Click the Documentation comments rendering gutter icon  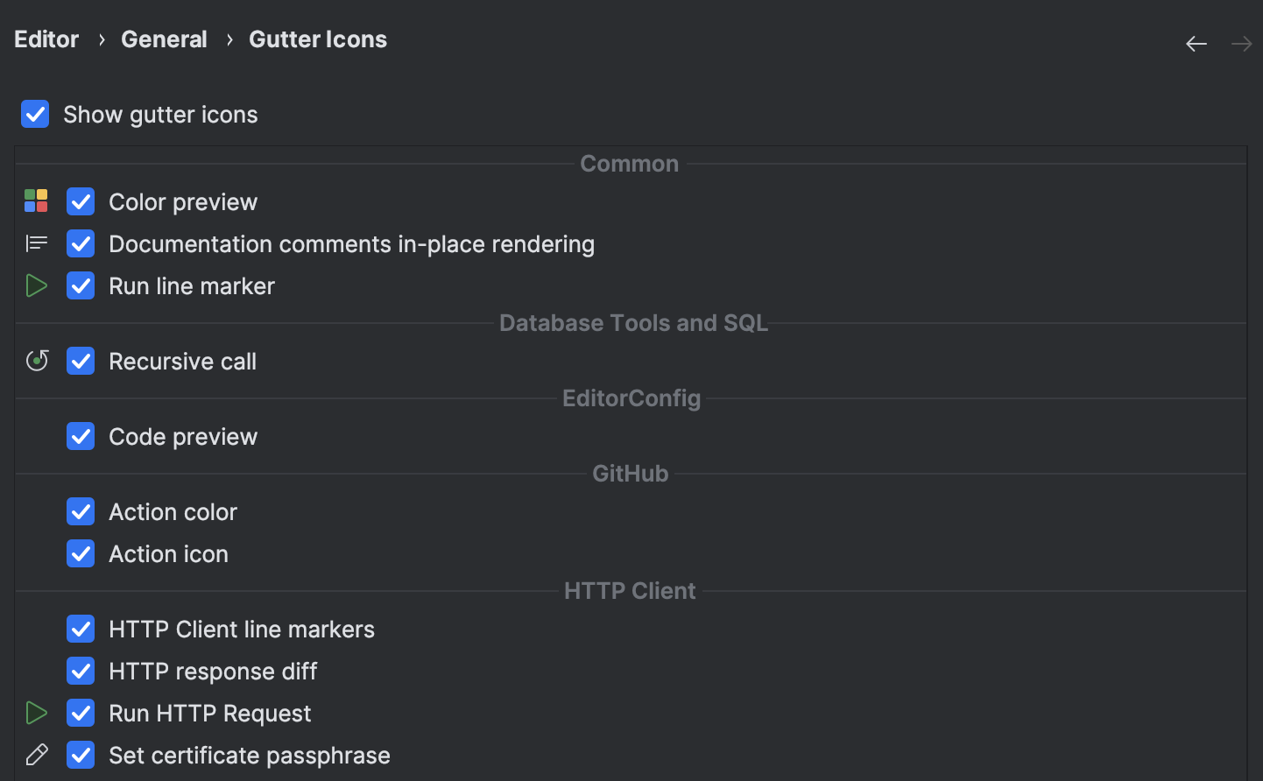tap(36, 243)
